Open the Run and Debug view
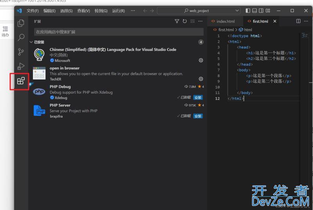Screen dimensions: 313x210 (21, 66)
